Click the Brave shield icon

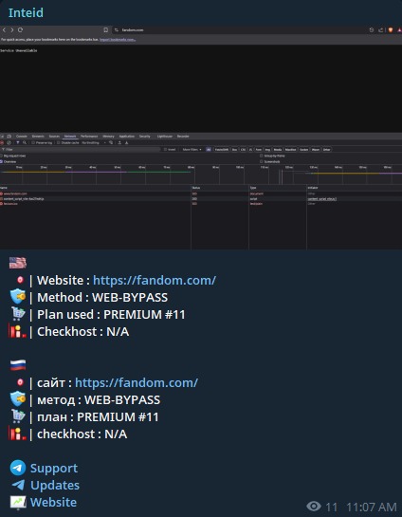tap(391, 30)
